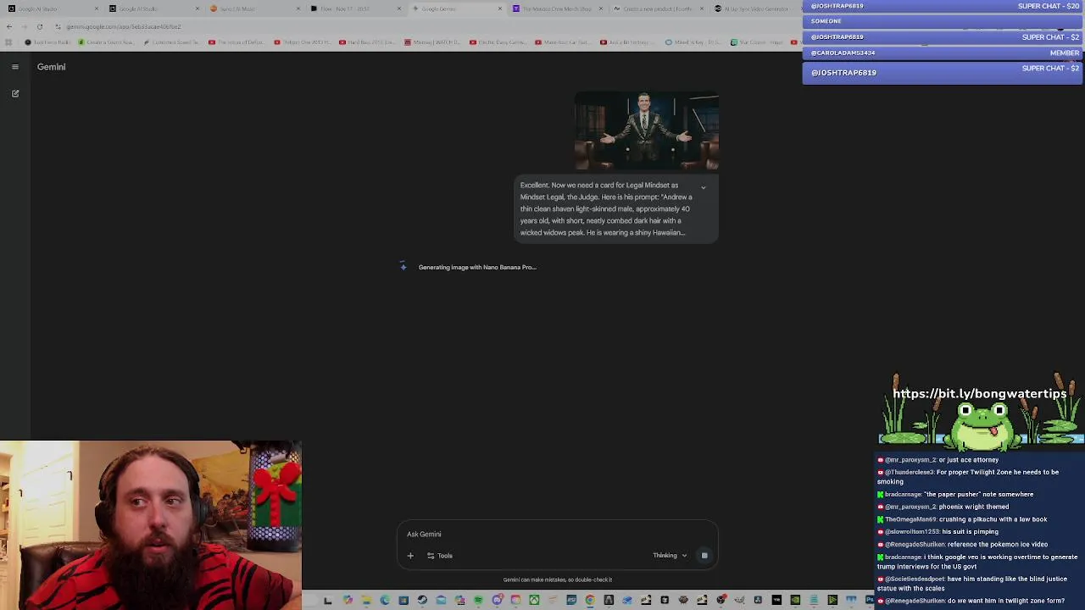Viewport: 1085px width, 610px height.
Task: Open the Tools options in prompt box
Action: coord(439,556)
